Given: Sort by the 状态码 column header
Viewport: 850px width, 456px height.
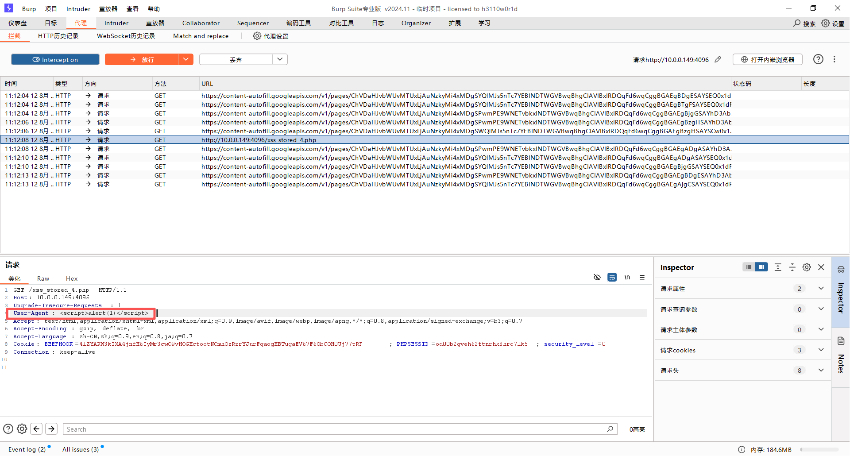Looking at the screenshot, I should tap(766, 84).
